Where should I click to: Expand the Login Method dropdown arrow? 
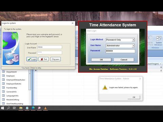pos(133,40)
